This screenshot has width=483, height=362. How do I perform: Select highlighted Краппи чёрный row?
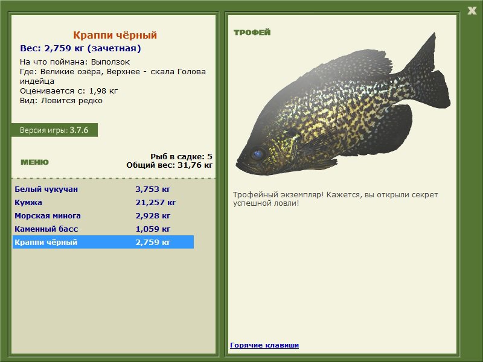coord(103,242)
